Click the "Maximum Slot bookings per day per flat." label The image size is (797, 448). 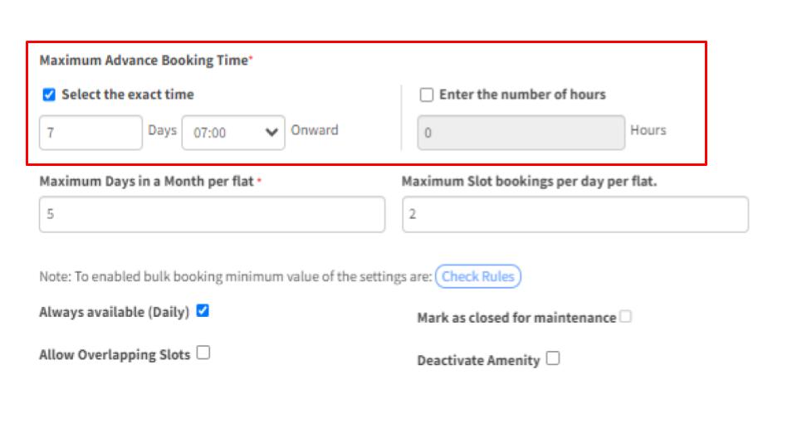[x=529, y=181]
